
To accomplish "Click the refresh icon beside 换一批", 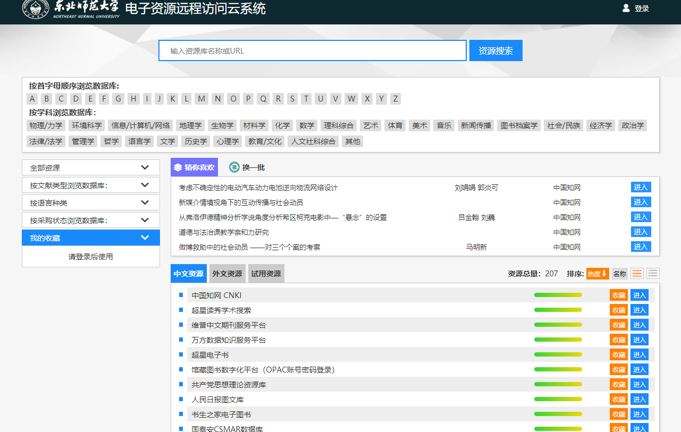I will point(234,167).
